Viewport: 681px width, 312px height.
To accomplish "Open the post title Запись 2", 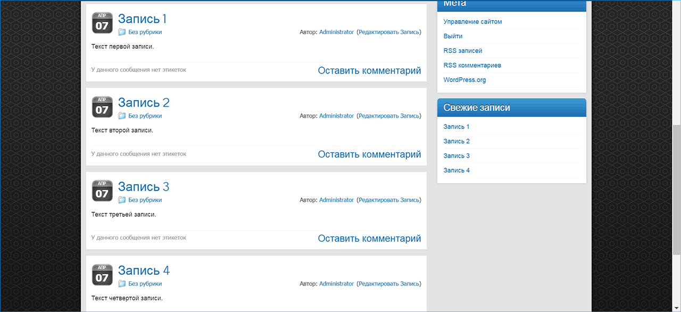I will pyautogui.click(x=144, y=103).
